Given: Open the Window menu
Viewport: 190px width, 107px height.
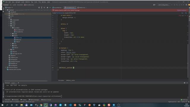Looking at the screenshot, I should (x=44, y=2).
